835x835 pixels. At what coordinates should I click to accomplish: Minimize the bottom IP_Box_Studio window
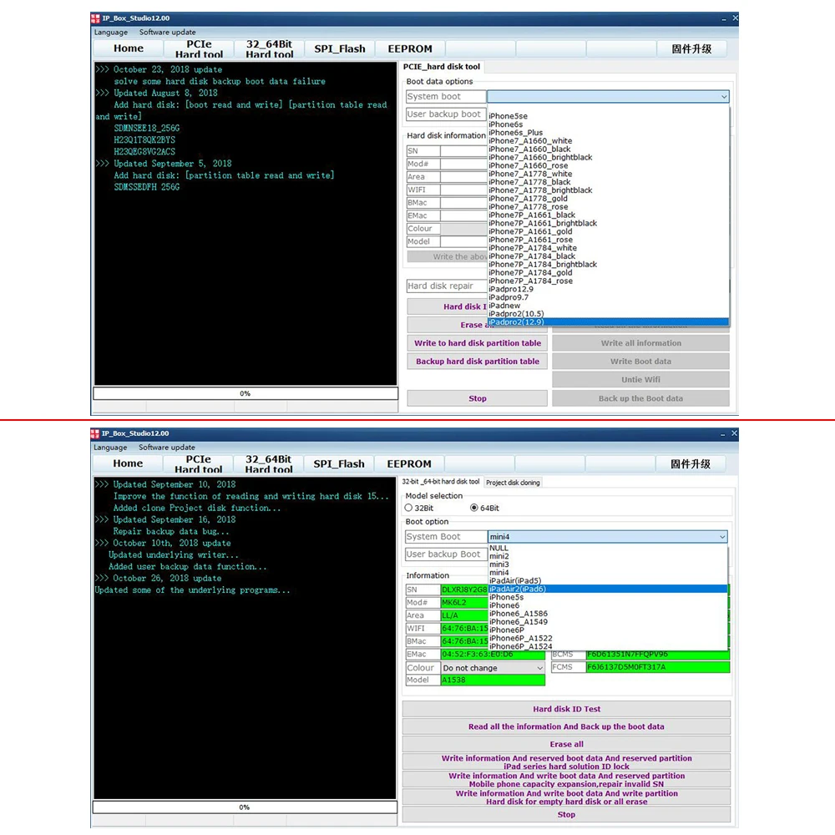coord(722,434)
